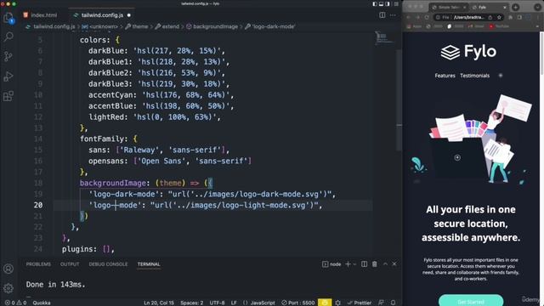Click Quokka in the status bar

pyautogui.click(x=42, y=303)
